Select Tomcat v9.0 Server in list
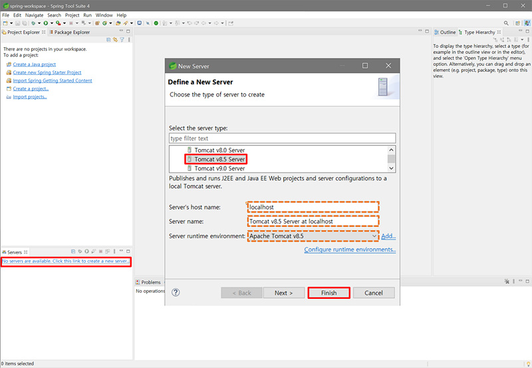Viewport: 532px width, 368px height. [219, 168]
